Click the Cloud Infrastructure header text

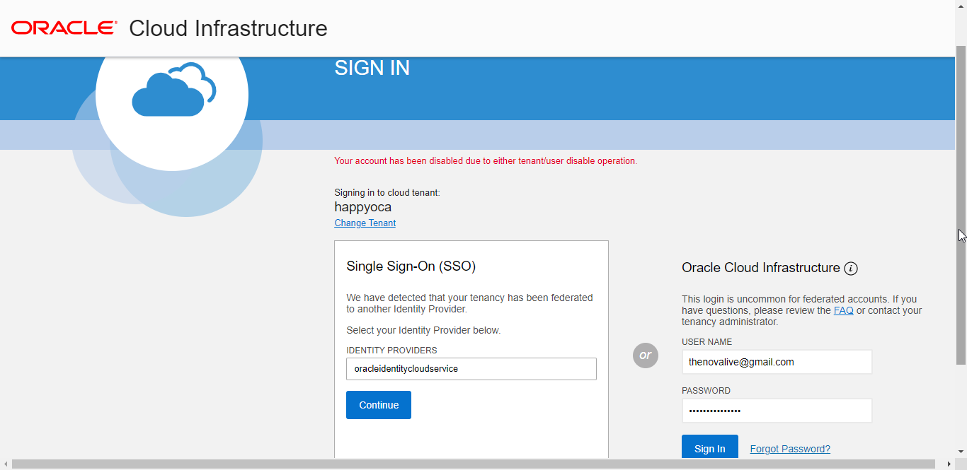228,28
